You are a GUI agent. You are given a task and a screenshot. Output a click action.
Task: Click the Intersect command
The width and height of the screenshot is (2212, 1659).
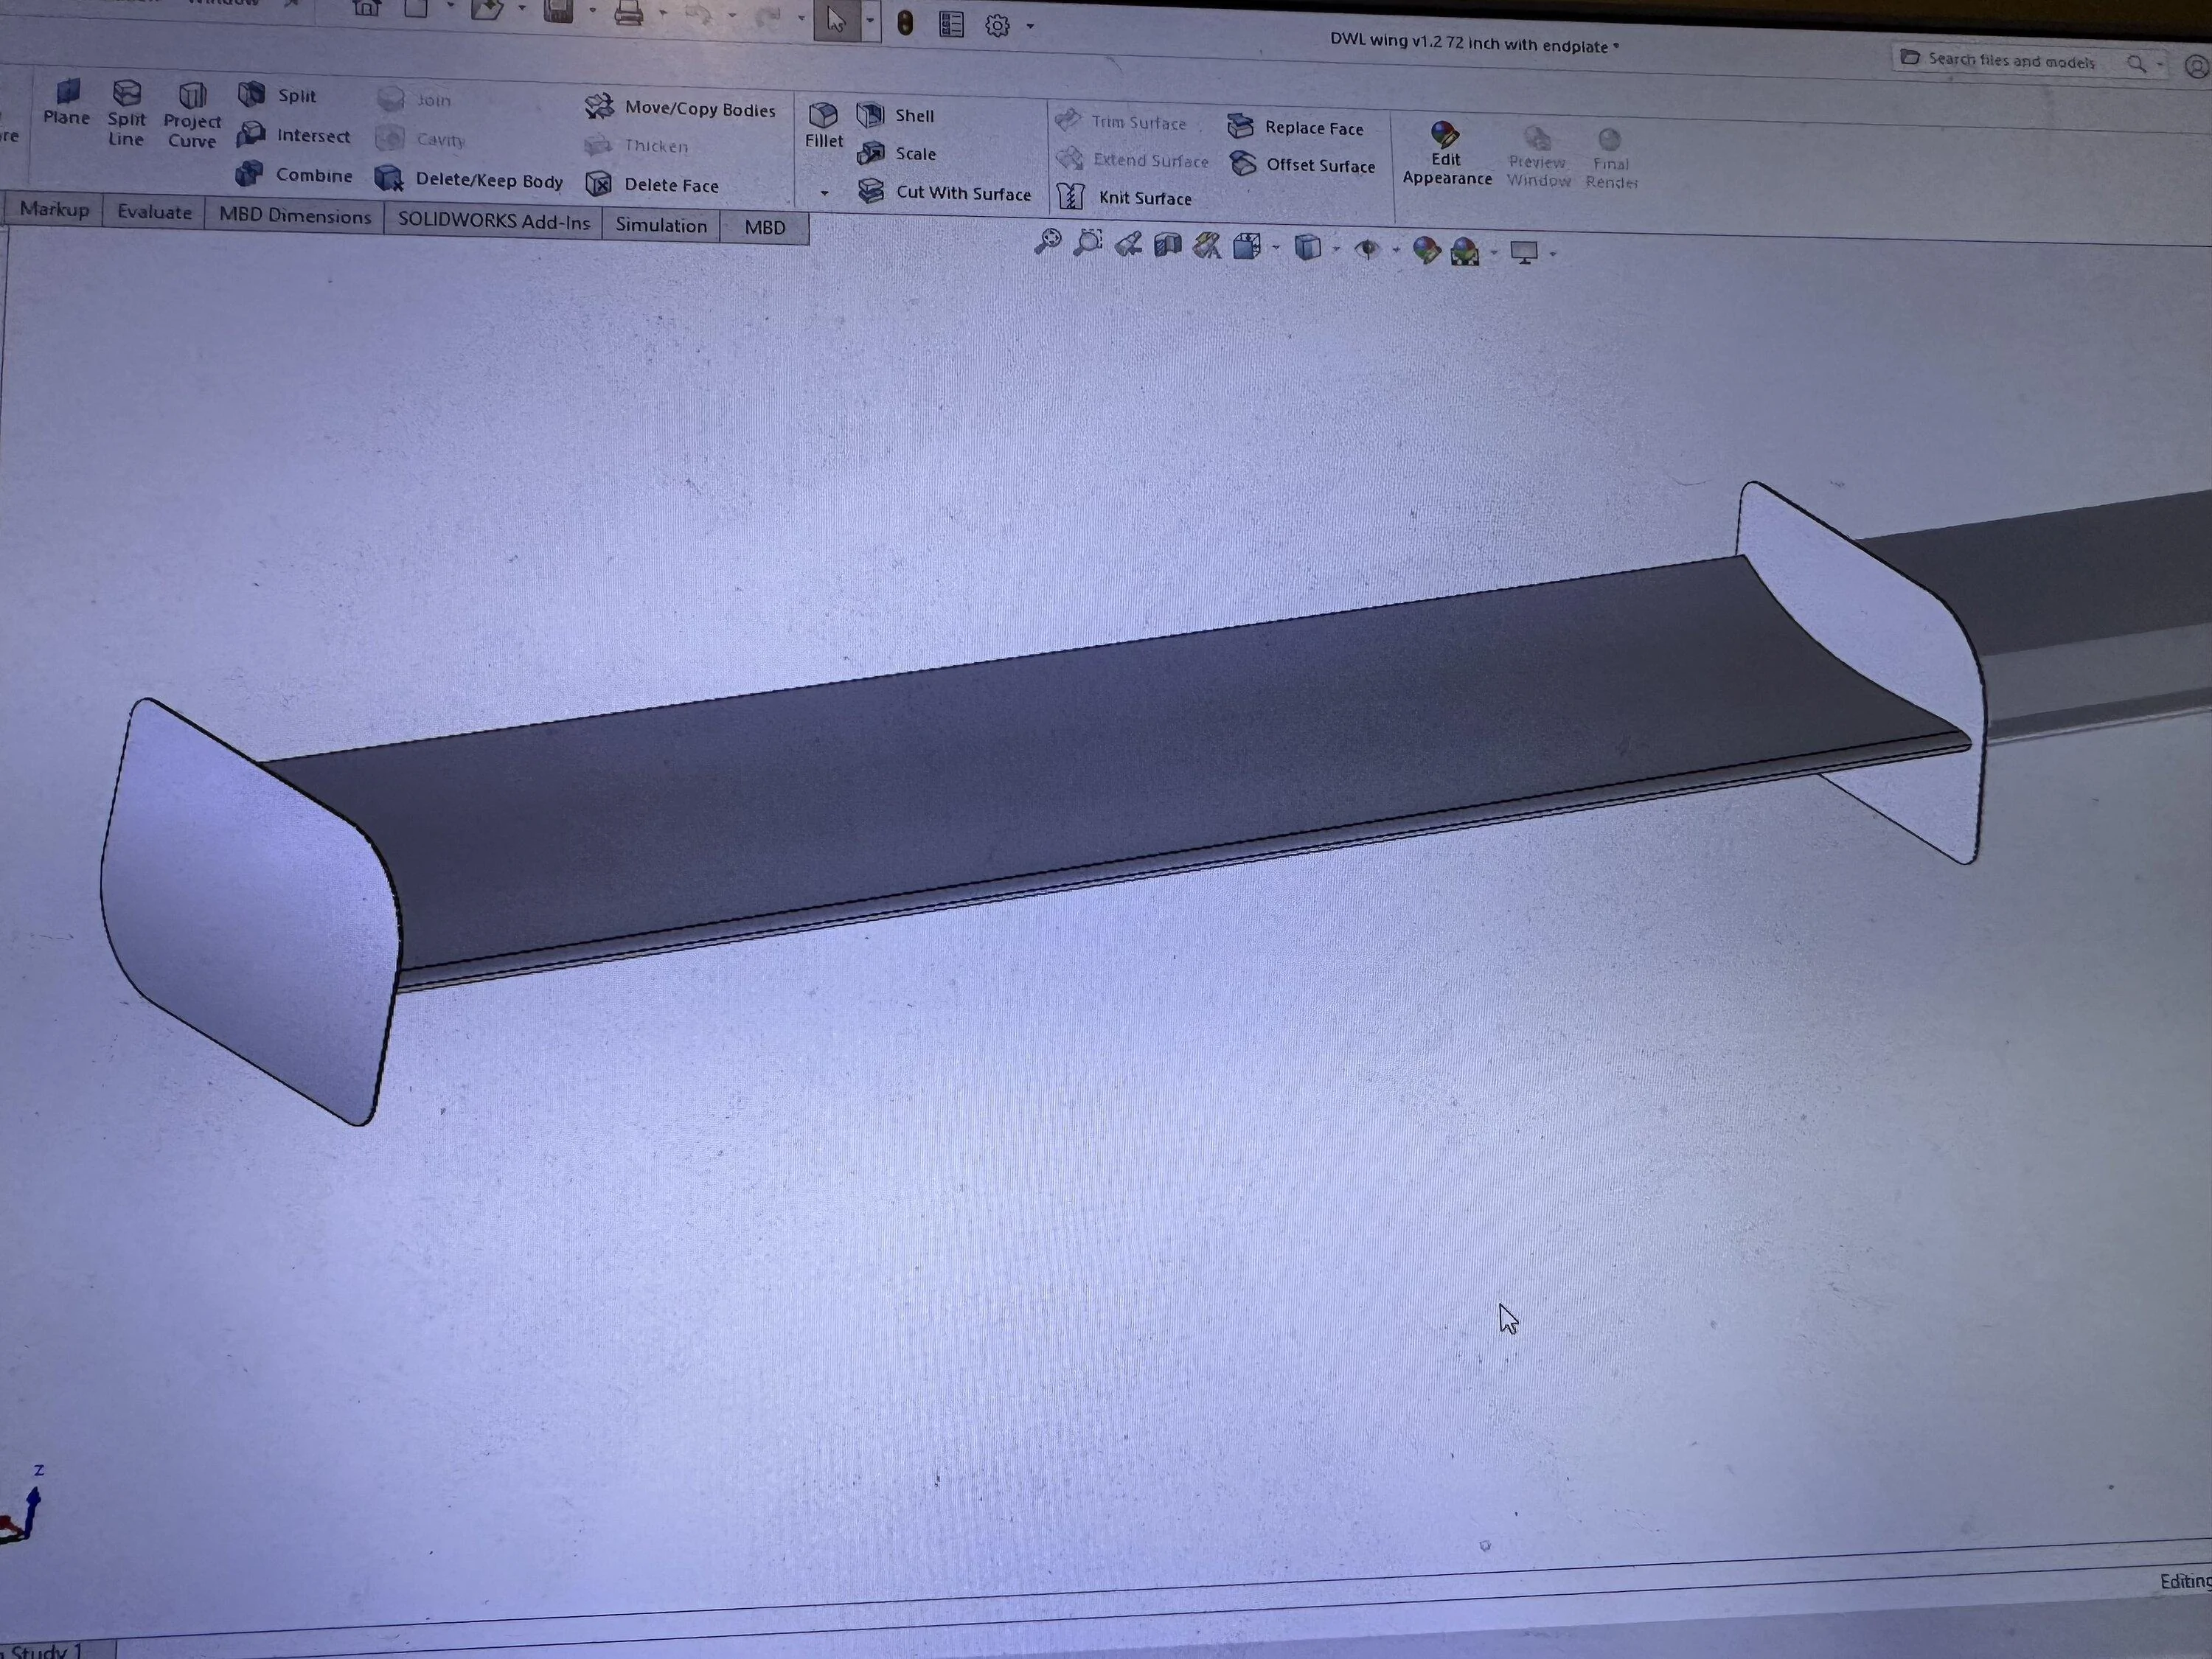(x=293, y=135)
